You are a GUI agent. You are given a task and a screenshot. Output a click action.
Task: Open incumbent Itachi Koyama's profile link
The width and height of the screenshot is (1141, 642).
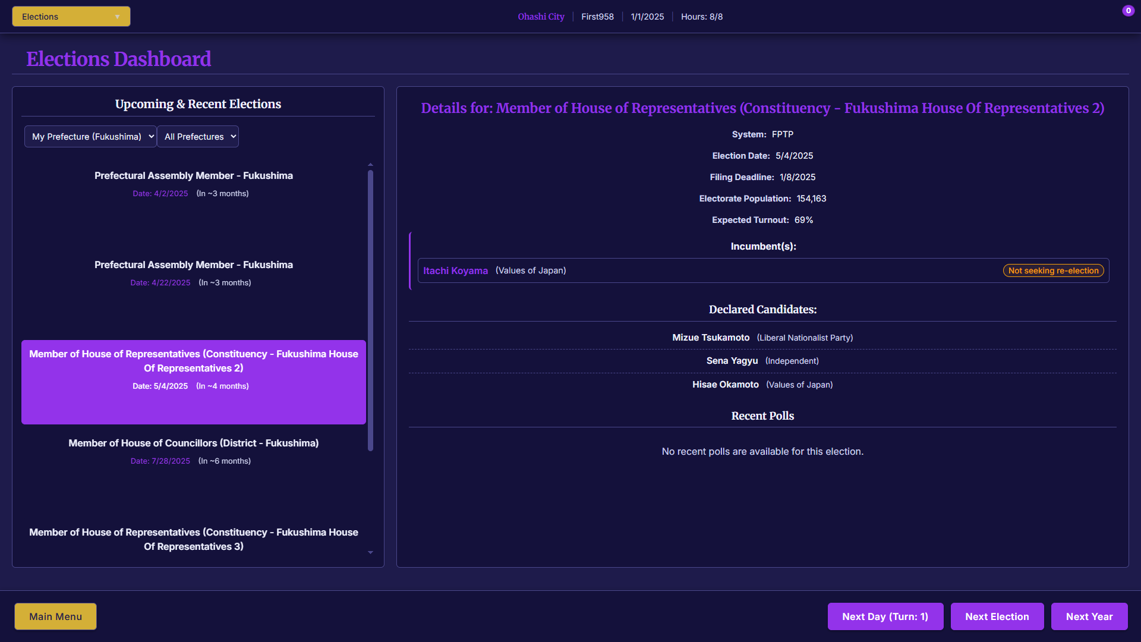(455, 271)
